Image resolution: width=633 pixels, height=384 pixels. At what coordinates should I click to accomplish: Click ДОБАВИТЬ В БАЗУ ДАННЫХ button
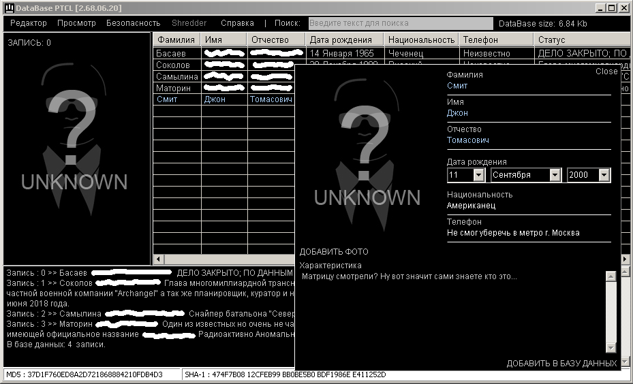click(x=561, y=364)
